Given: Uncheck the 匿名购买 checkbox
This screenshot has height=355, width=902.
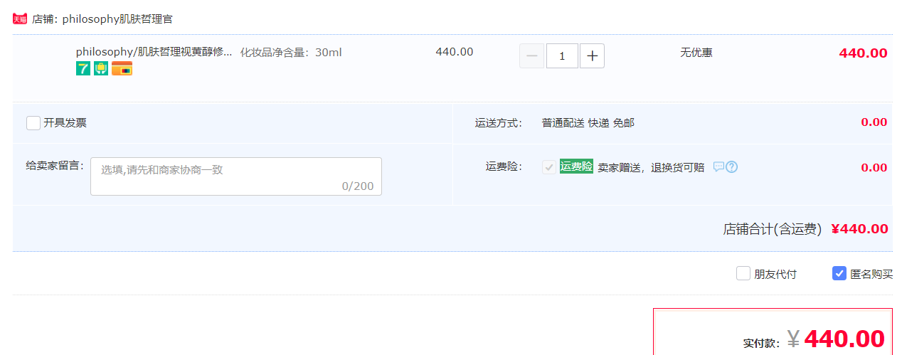Looking at the screenshot, I should click(839, 273).
